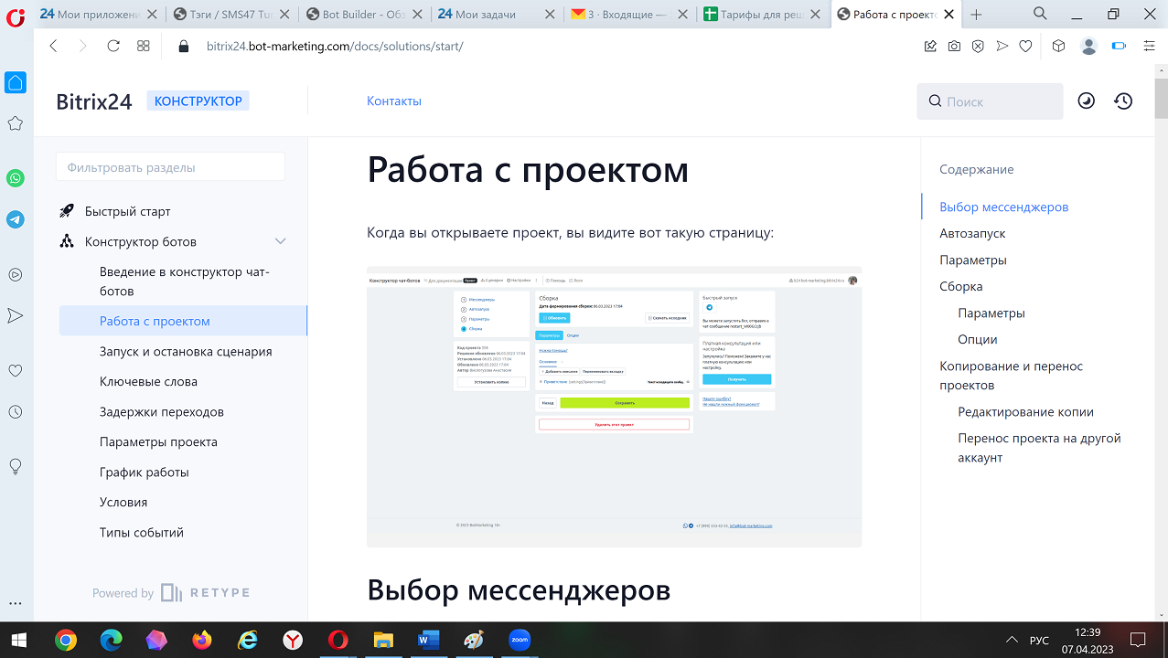
Task: Open WhatsApp in the Opera sidebar
Action: pos(16,178)
